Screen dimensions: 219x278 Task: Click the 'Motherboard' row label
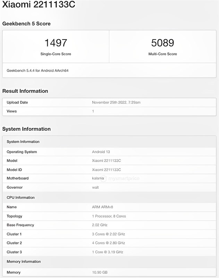click(x=18, y=178)
